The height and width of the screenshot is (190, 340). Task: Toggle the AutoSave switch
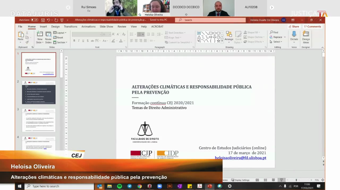tap(34, 20)
